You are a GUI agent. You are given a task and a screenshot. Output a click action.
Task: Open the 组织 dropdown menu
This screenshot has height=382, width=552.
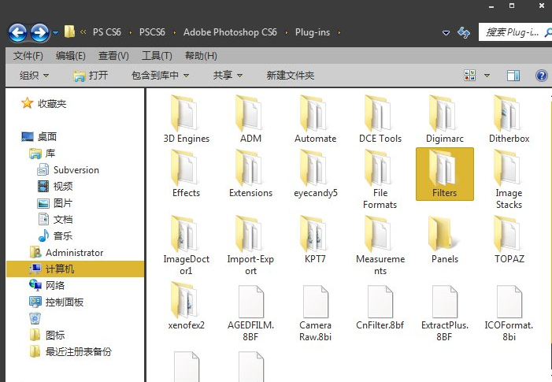pos(34,76)
